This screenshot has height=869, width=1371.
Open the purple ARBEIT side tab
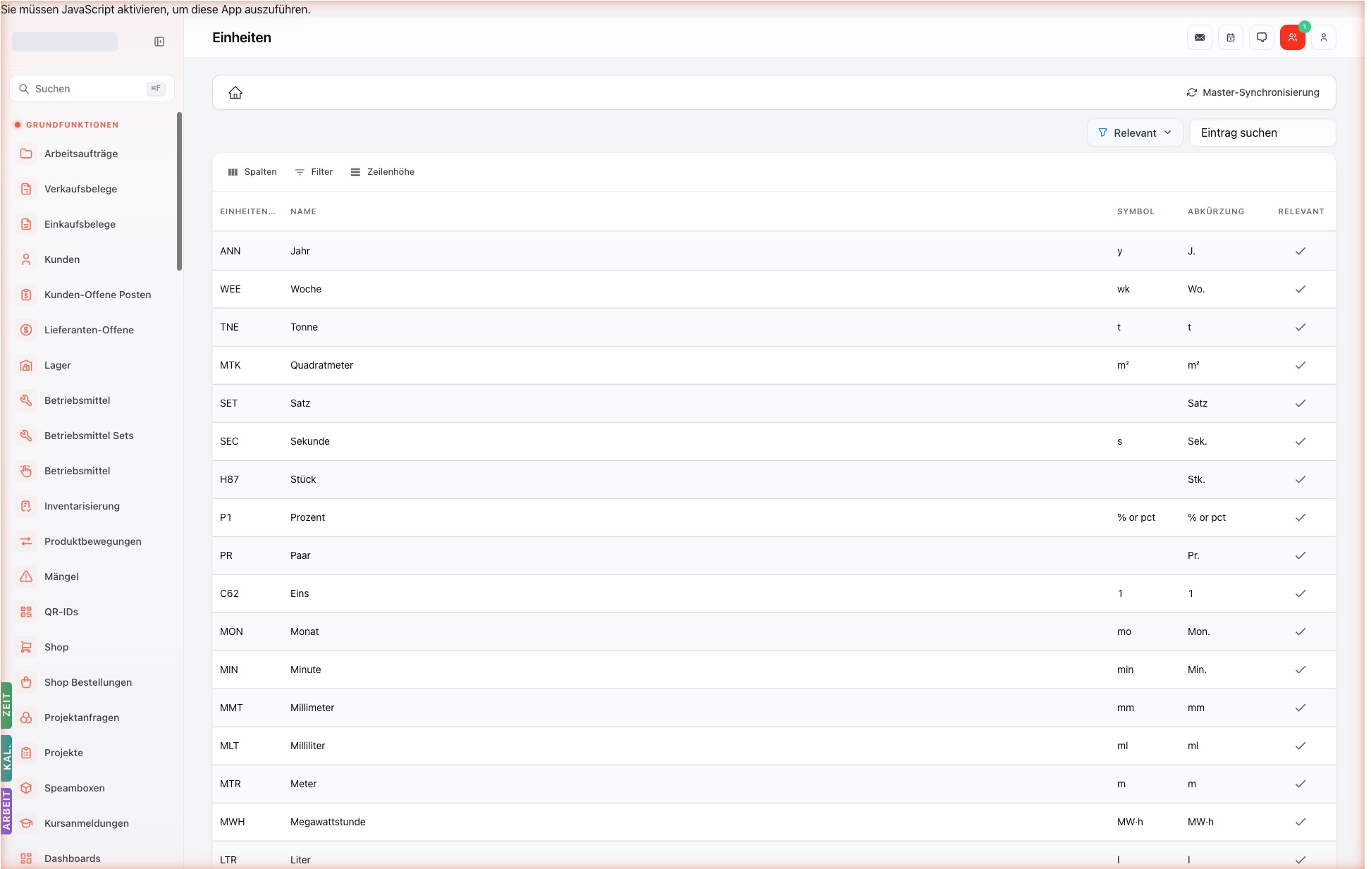[x=6, y=811]
